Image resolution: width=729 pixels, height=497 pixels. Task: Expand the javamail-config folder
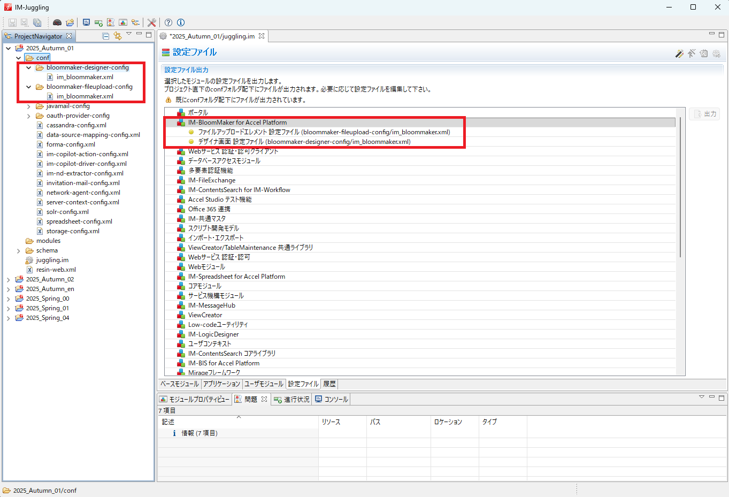29,106
